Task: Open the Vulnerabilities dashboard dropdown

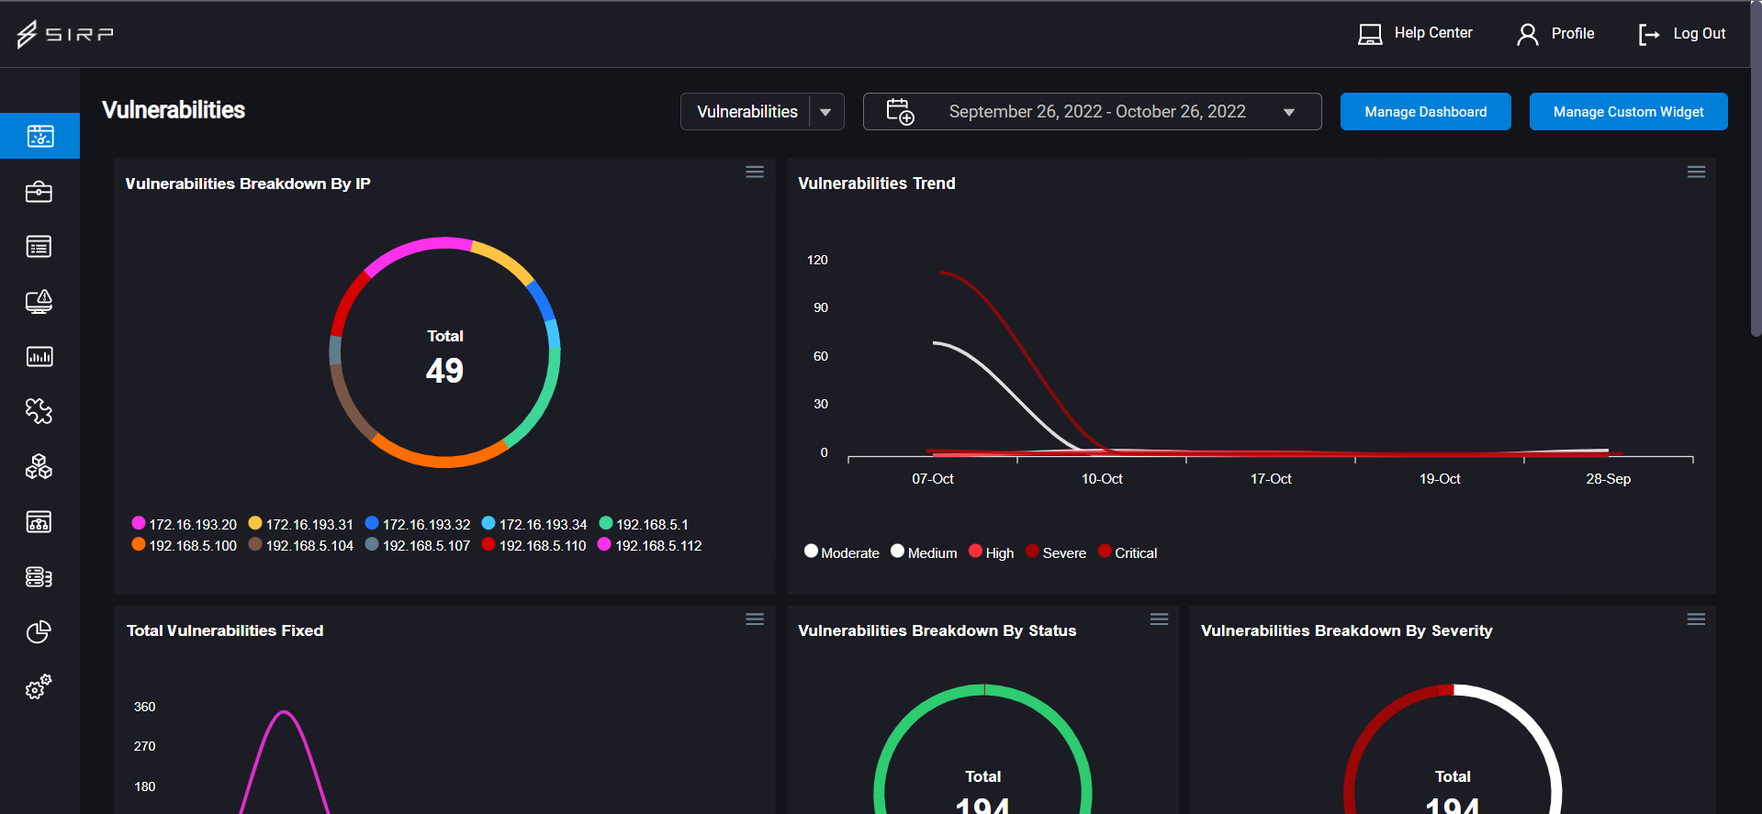Action: (762, 111)
